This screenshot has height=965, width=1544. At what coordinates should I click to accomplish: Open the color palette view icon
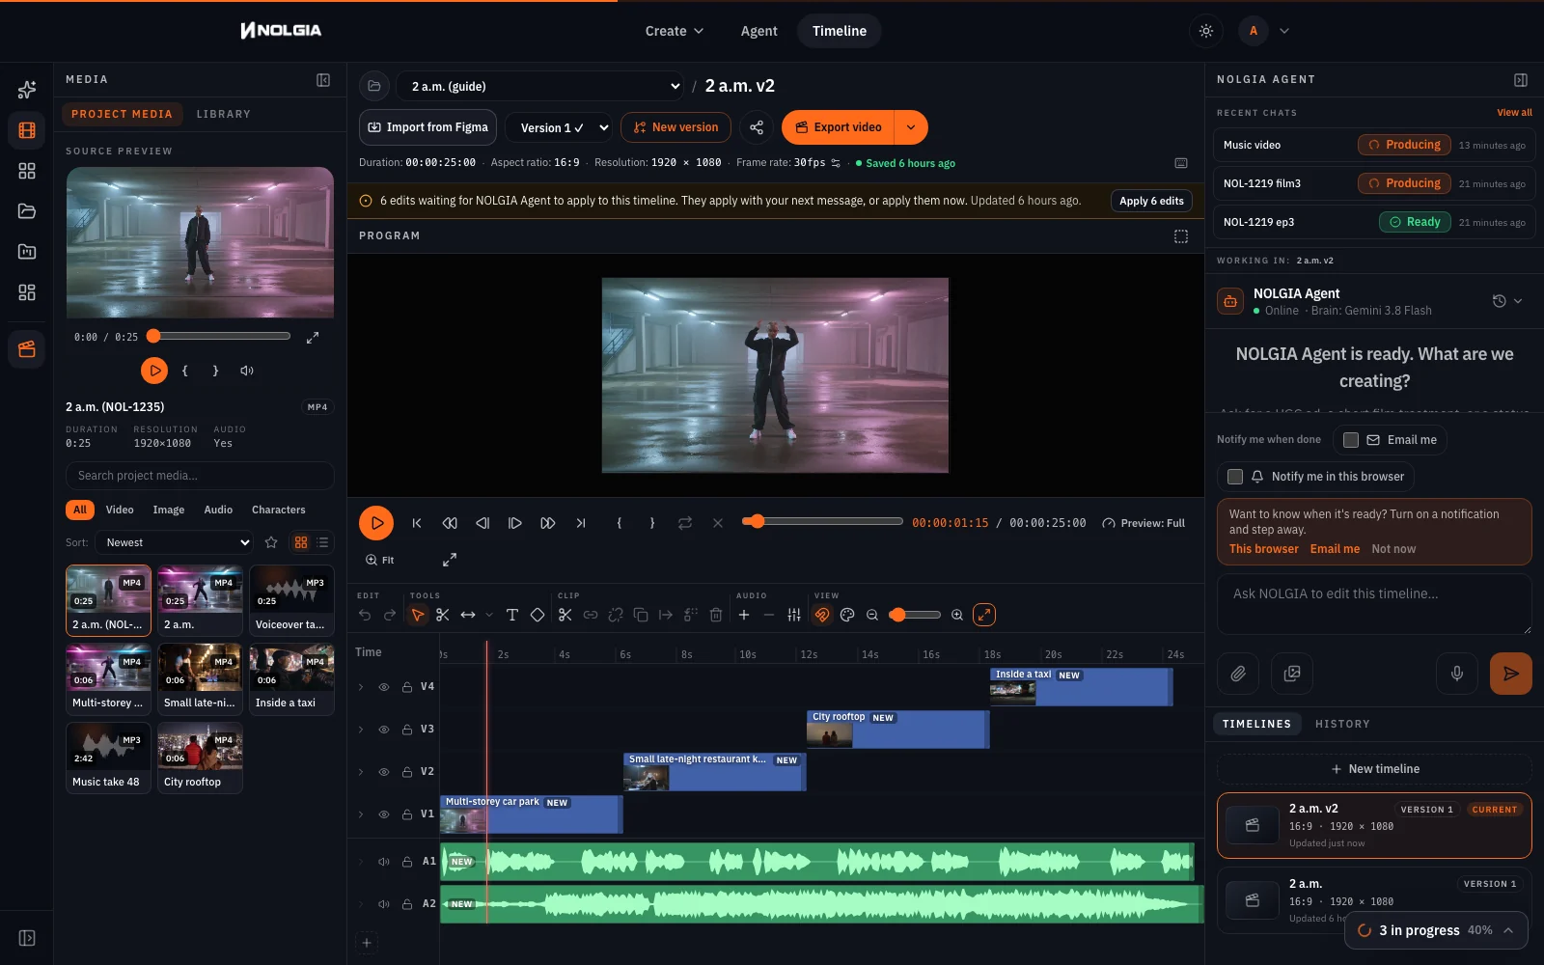[x=847, y=615]
